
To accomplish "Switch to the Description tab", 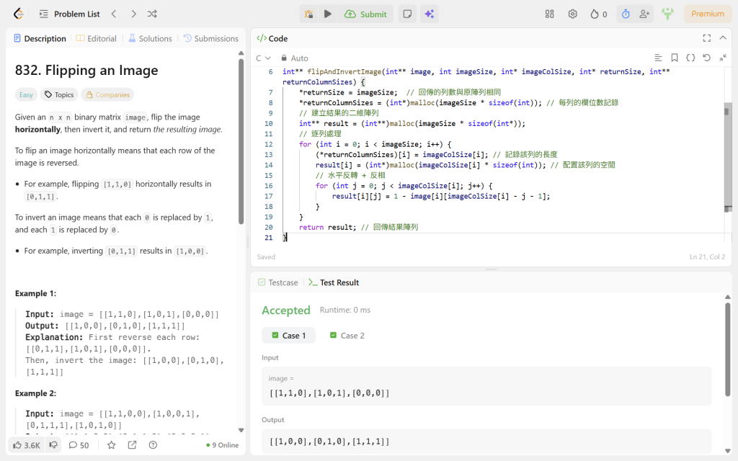I will pos(40,39).
